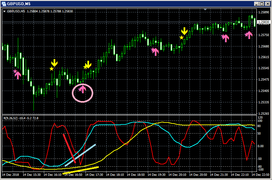The image size is (272, 180).
Task: Click indicator scale value -100
Action: [x=260, y=170]
